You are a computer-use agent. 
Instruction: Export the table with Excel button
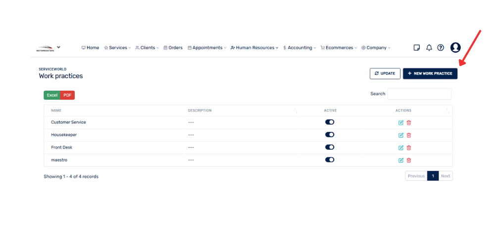[52, 95]
